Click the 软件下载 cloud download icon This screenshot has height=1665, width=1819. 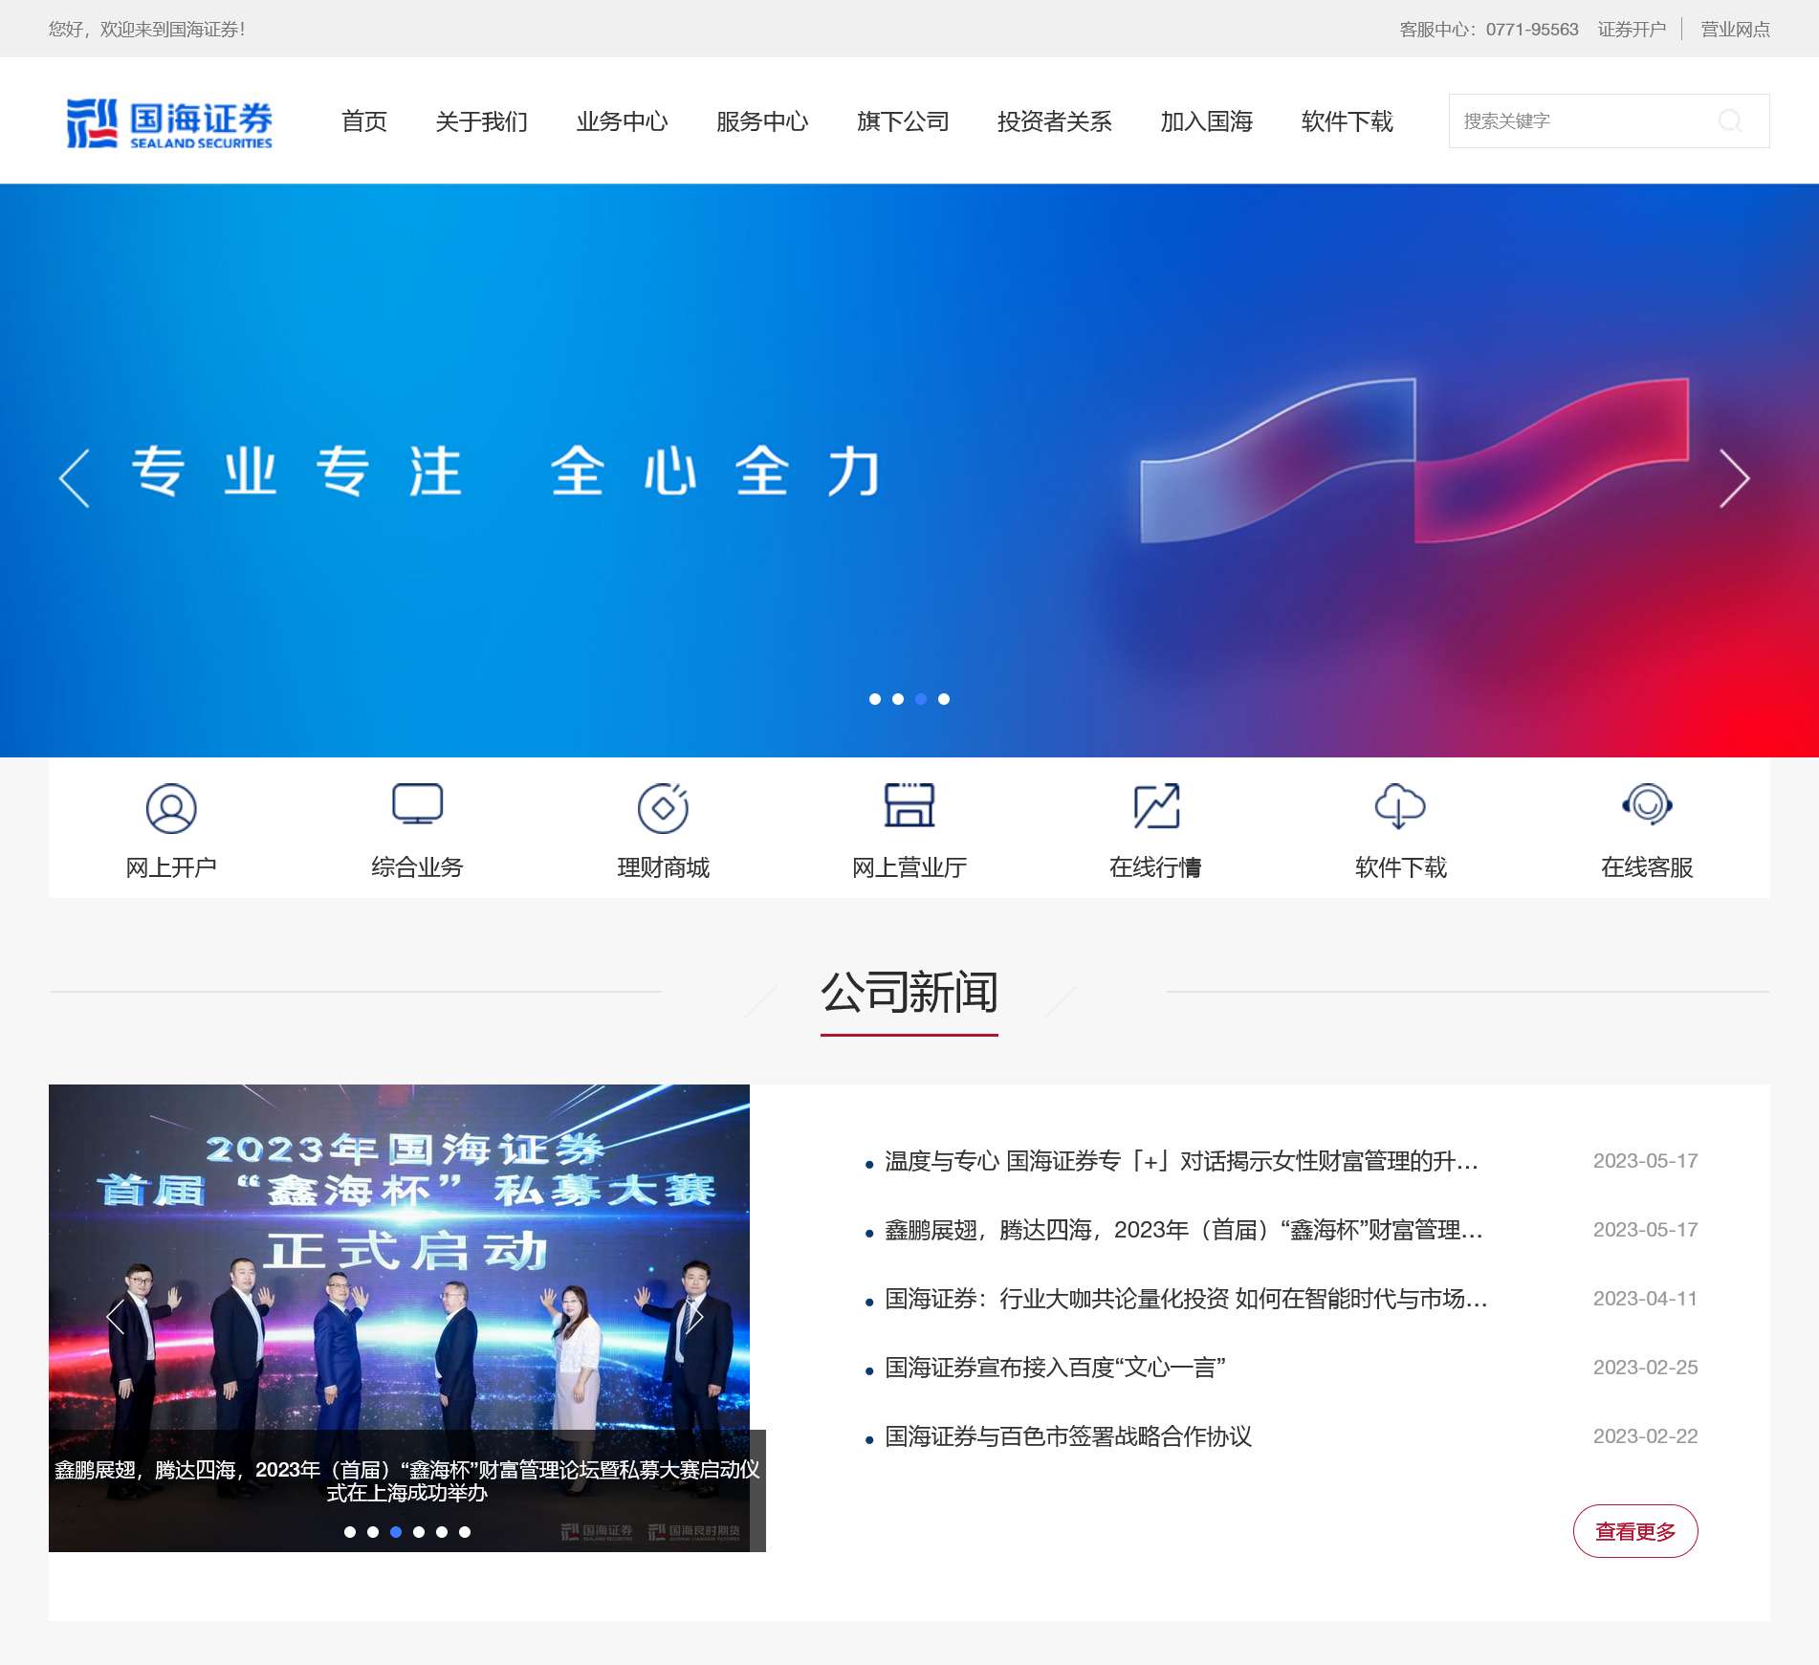pyautogui.click(x=1400, y=806)
